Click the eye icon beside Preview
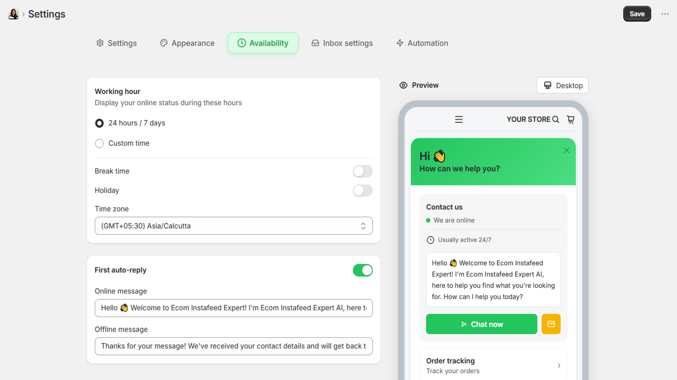677x380 pixels. [x=403, y=85]
